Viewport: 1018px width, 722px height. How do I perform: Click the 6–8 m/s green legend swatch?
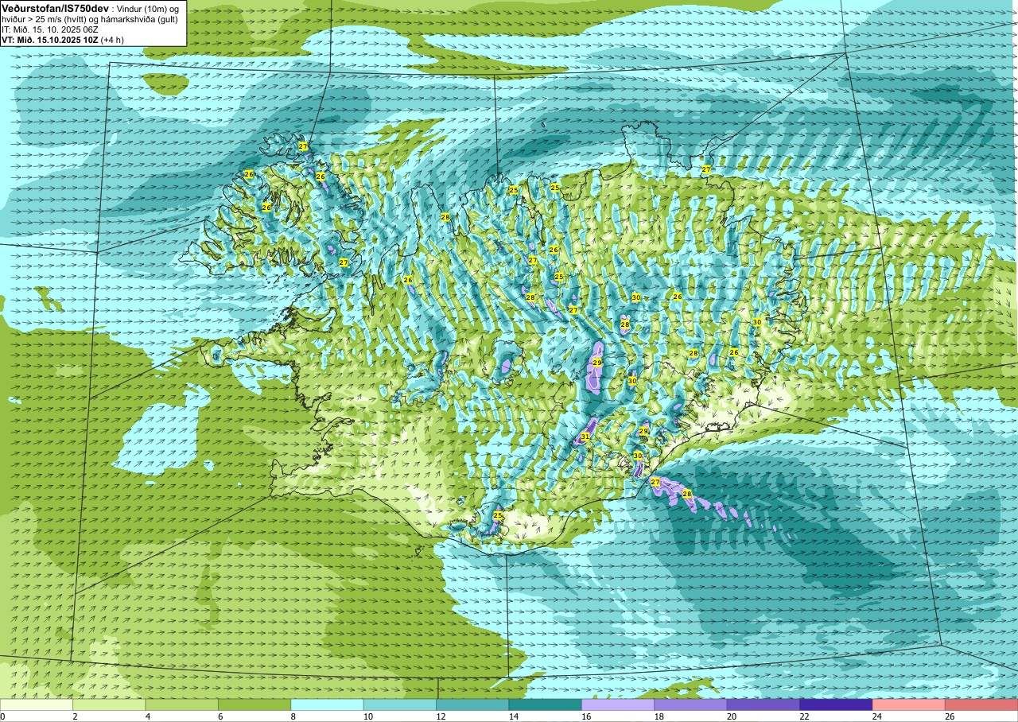(254, 705)
